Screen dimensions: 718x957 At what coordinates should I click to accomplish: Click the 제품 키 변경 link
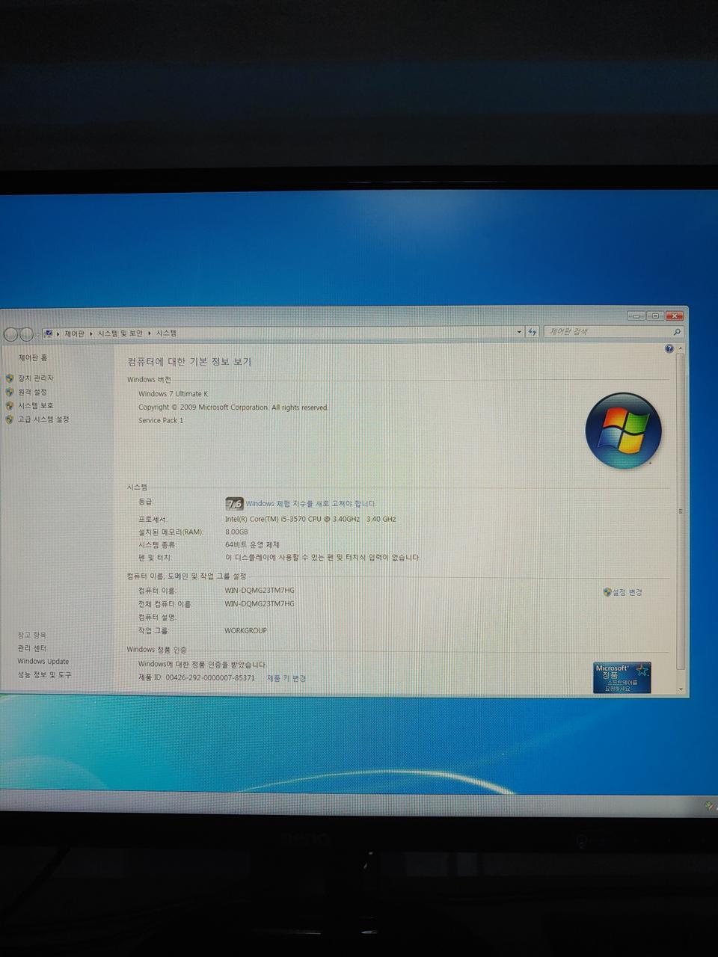[285, 678]
